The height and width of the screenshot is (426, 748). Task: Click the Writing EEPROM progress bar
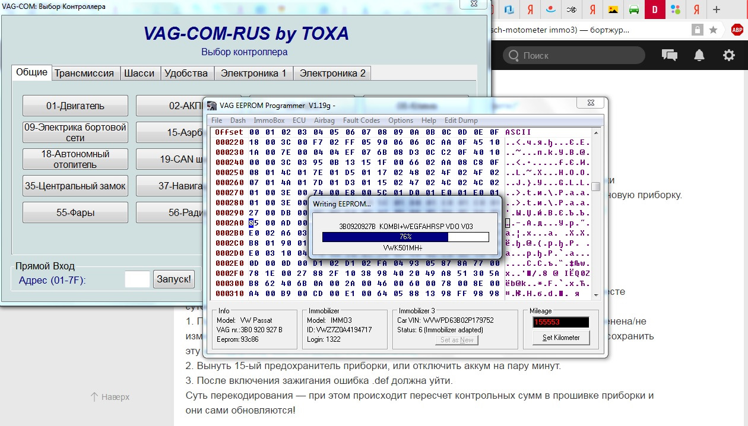click(x=405, y=237)
